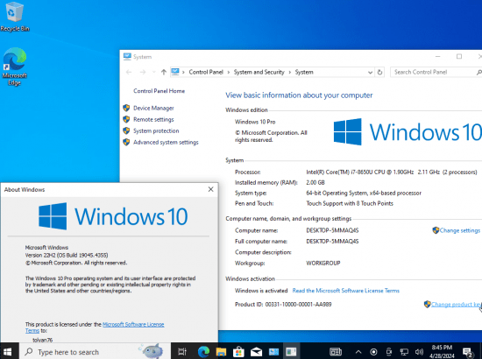482x359 pixels.
Task: Click the taskbar search box
Action: [96, 352]
